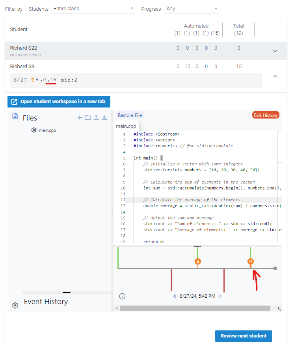294x343 pixels.
Task: Click the Restore File button
Action: [130, 115]
